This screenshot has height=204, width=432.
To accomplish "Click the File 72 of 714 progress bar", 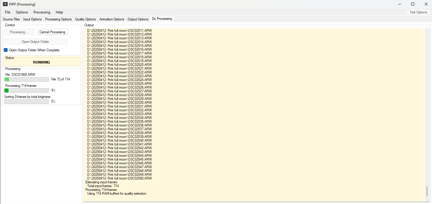I will coord(27,80).
